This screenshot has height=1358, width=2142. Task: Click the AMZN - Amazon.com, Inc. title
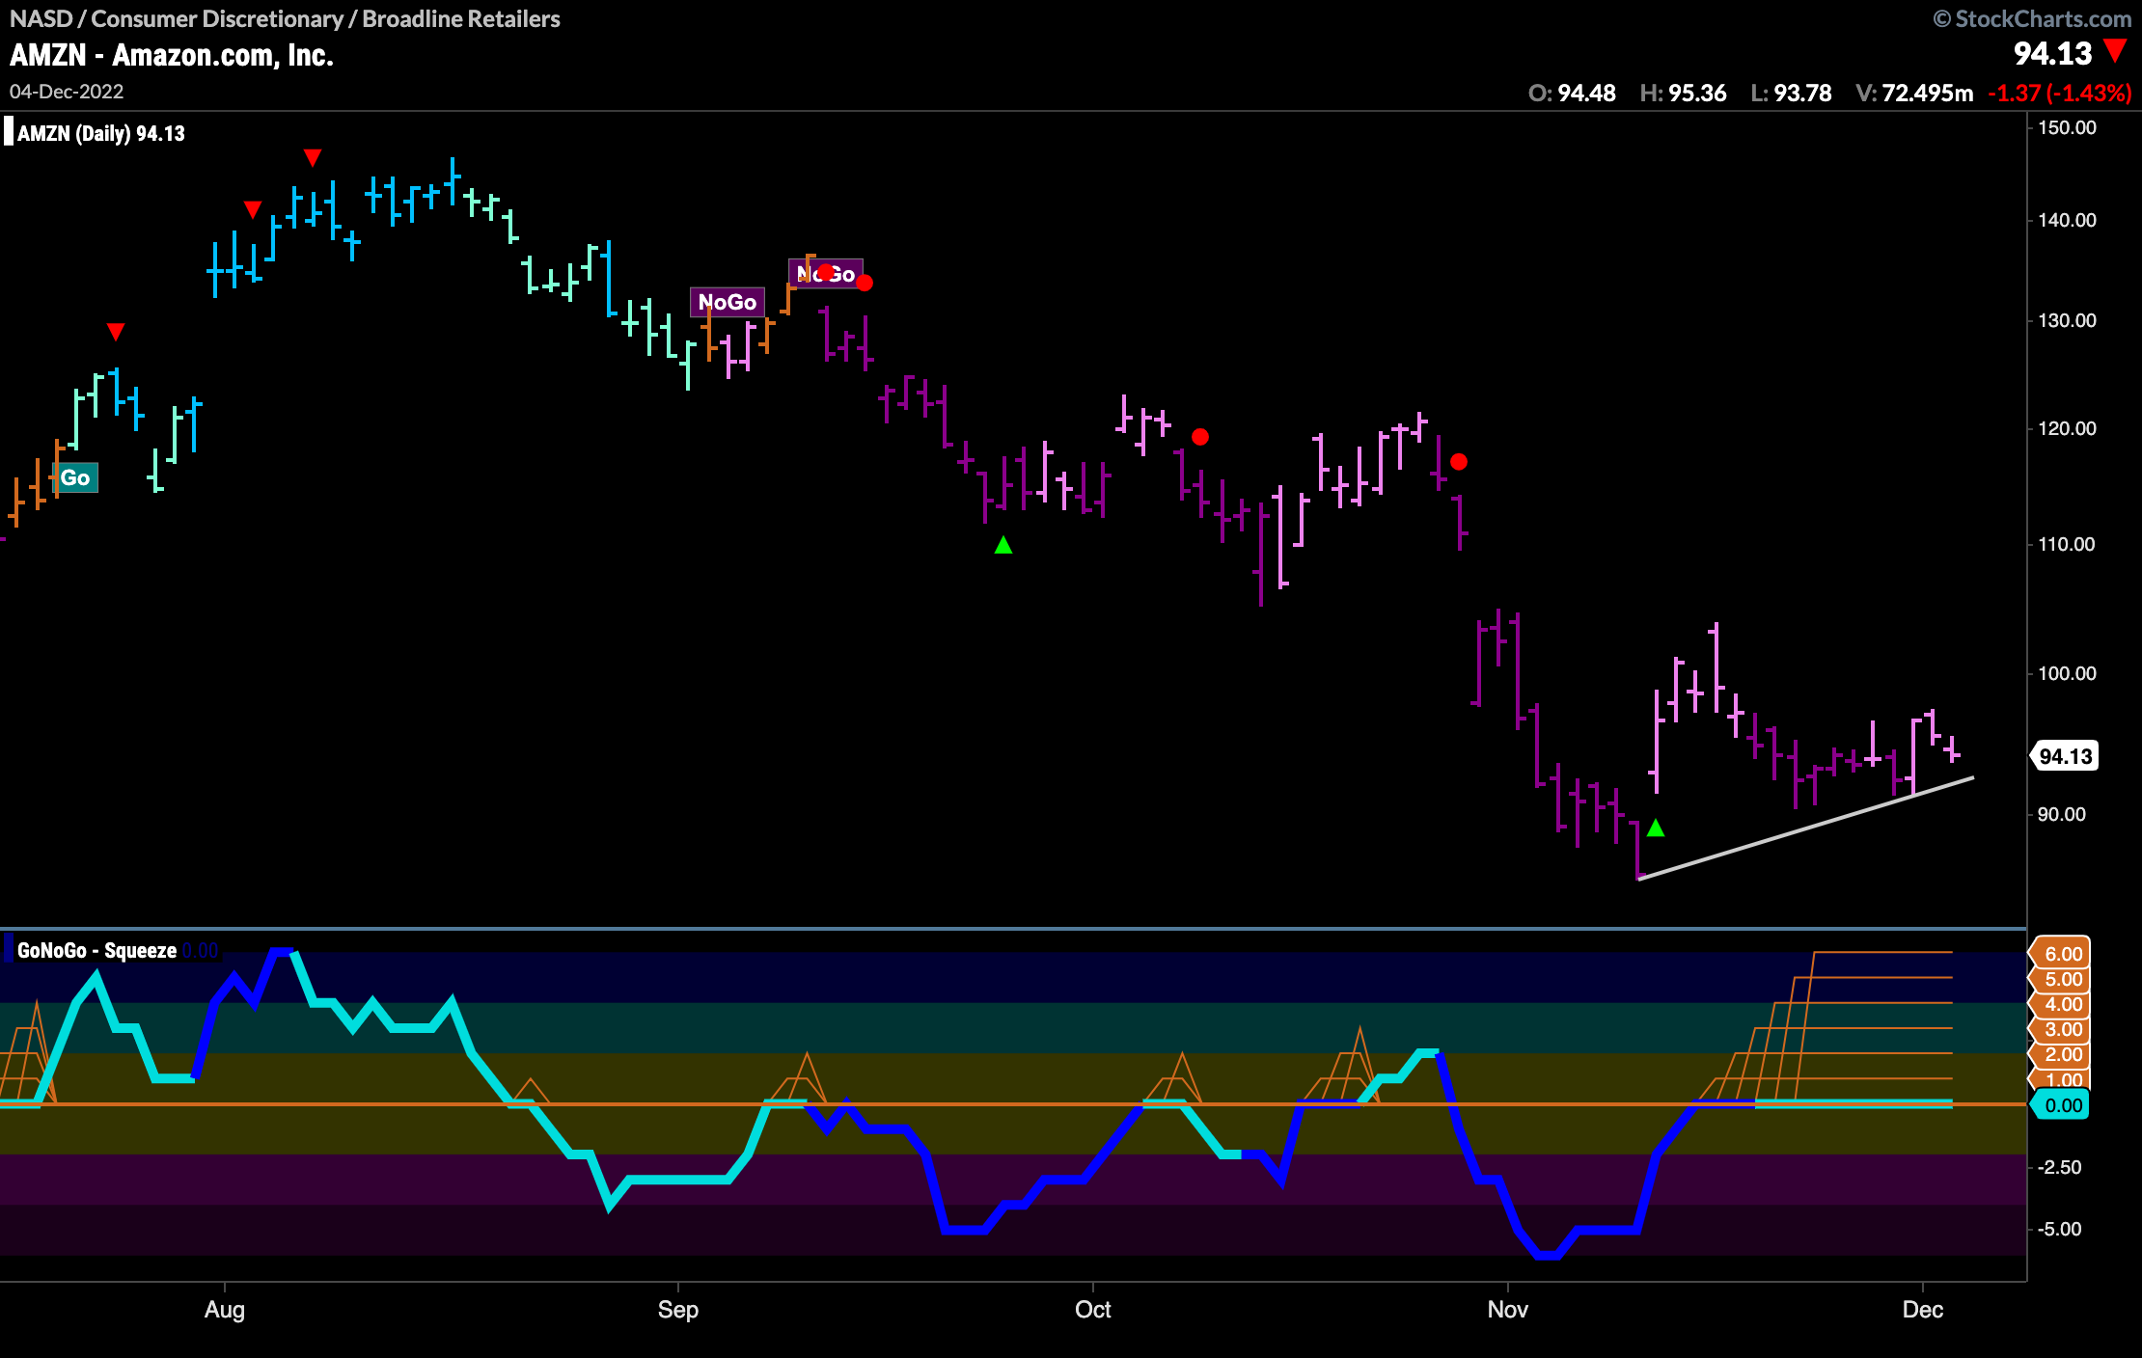pos(172,55)
